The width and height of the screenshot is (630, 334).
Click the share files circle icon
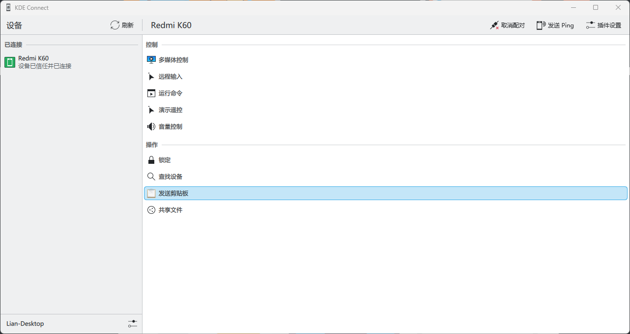point(151,210)
